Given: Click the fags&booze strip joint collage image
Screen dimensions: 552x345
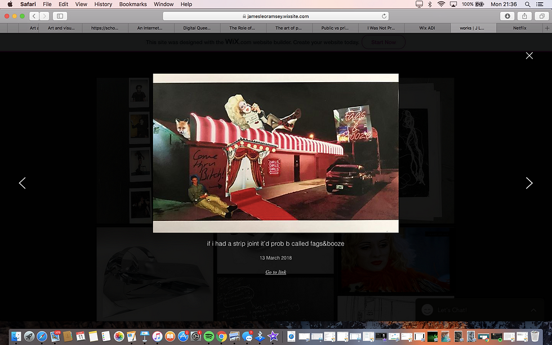Looking at the screenshot, I should point(275,153).
